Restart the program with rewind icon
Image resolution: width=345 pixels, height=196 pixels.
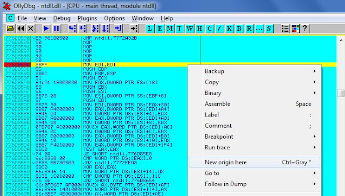tap(21, 28)
